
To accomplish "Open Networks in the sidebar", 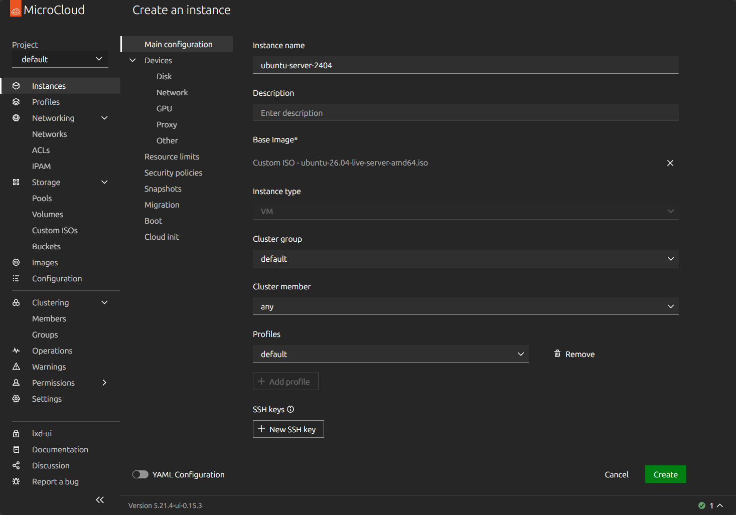I will click(49, 134).
